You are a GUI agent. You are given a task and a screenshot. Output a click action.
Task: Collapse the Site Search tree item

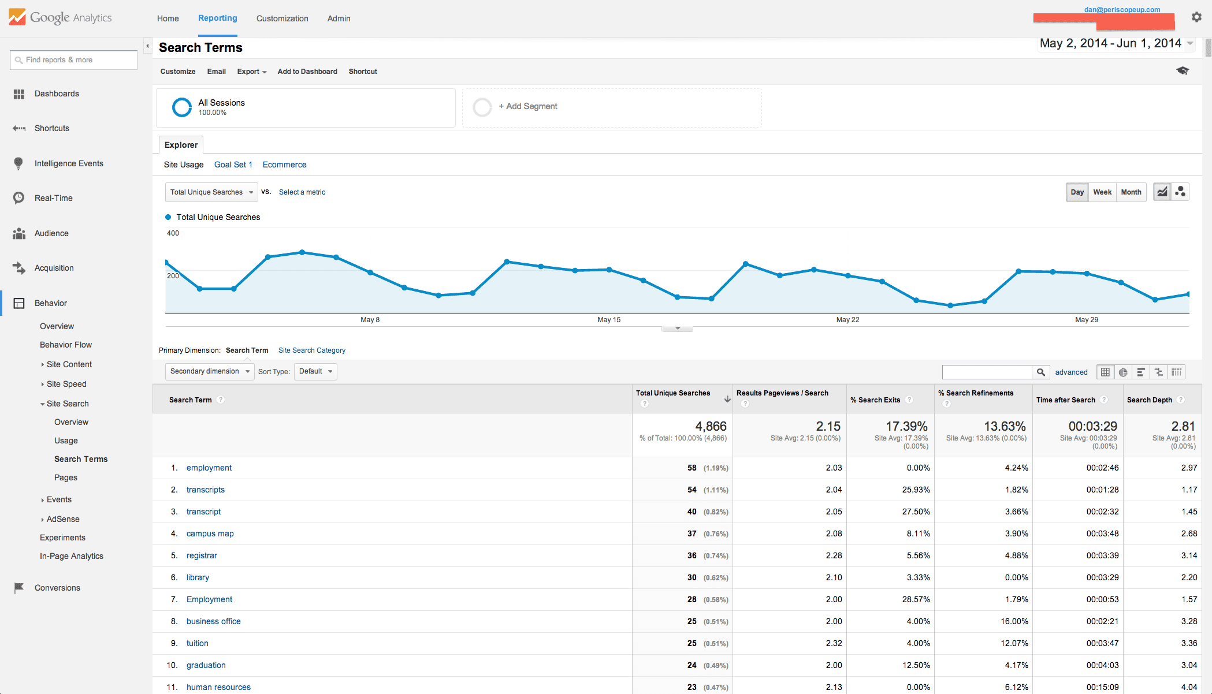(x=42, y=404)
